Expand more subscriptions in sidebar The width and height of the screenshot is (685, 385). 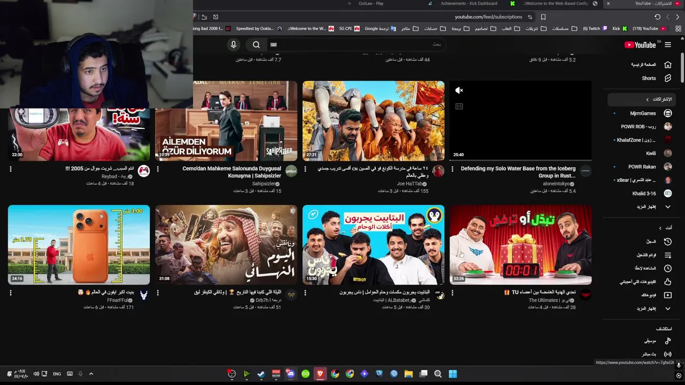[x=650, y=207]
